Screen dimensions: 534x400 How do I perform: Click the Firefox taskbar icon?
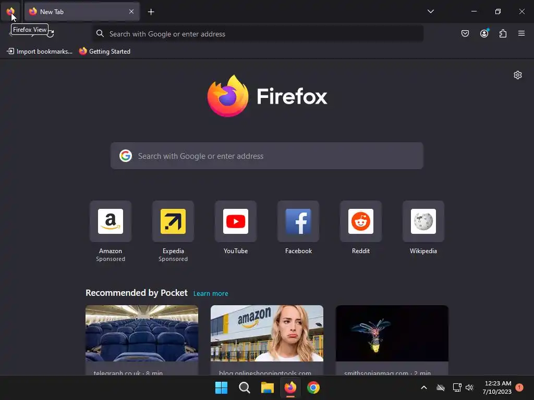click(290, 387)
